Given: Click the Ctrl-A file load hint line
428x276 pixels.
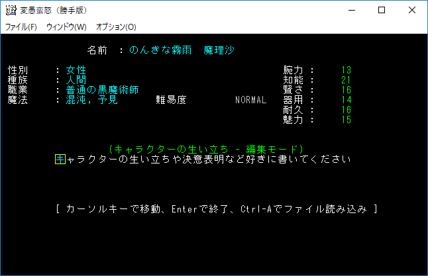Looking at the screenshot, I should click(217, 209).
